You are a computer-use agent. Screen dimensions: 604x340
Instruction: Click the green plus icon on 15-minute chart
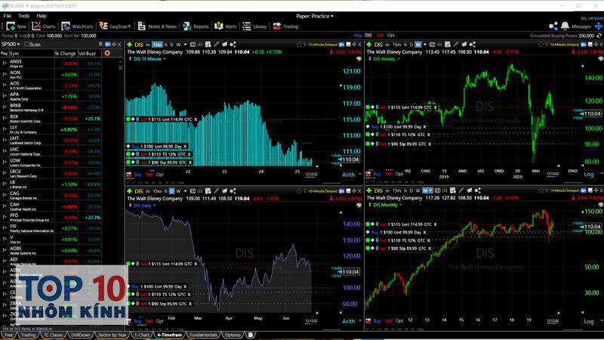(x=130, y=45)
